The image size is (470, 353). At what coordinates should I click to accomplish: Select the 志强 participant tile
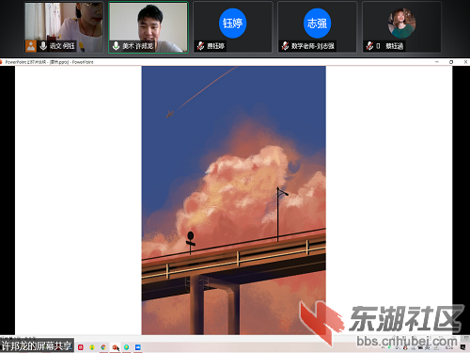point(317,27)
